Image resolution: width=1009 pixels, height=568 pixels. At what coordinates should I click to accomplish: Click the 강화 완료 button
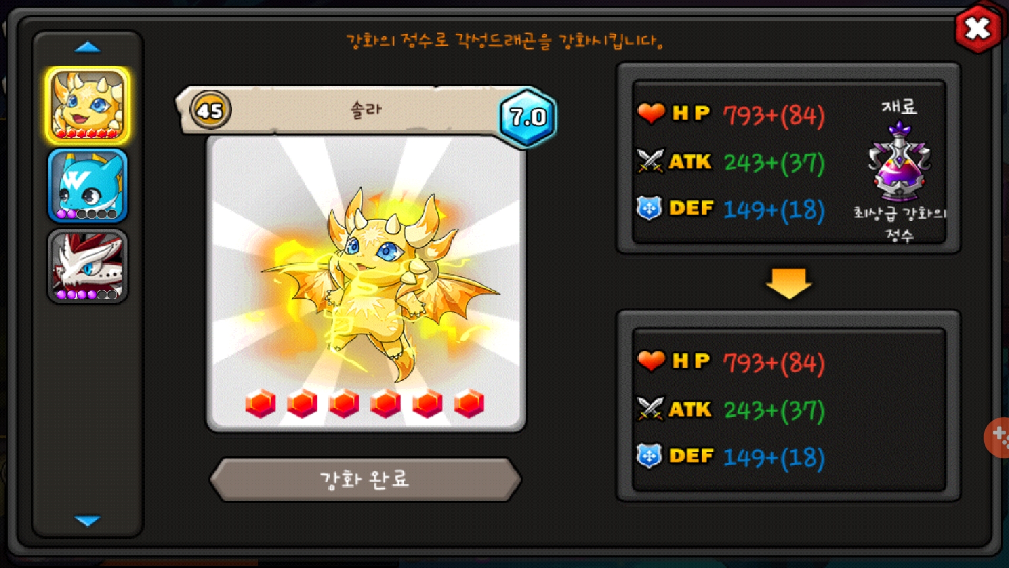(365, 479)
